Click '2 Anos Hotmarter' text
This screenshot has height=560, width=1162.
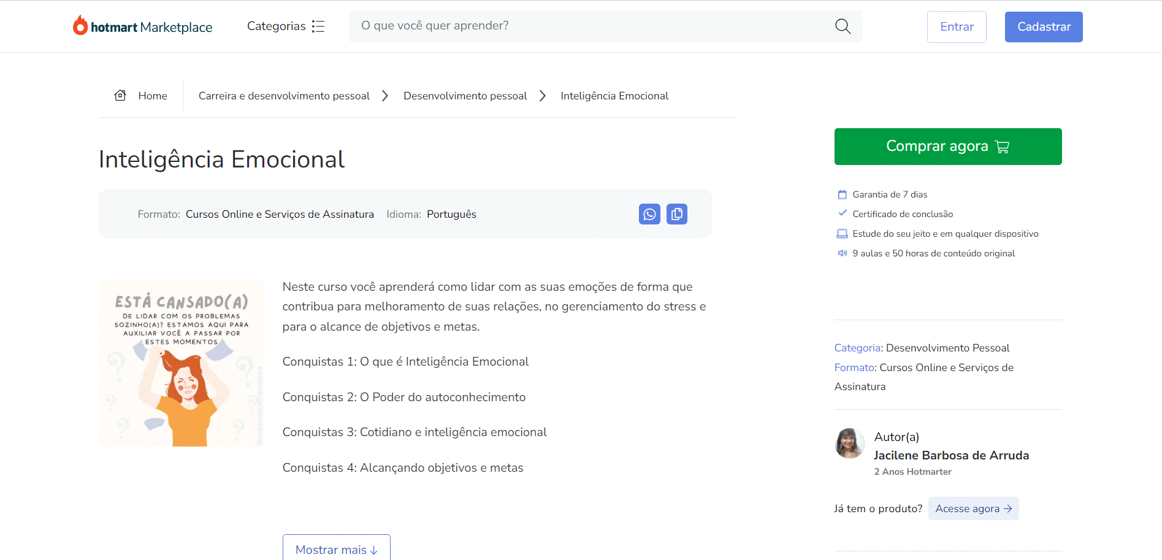tap(912, 472)
